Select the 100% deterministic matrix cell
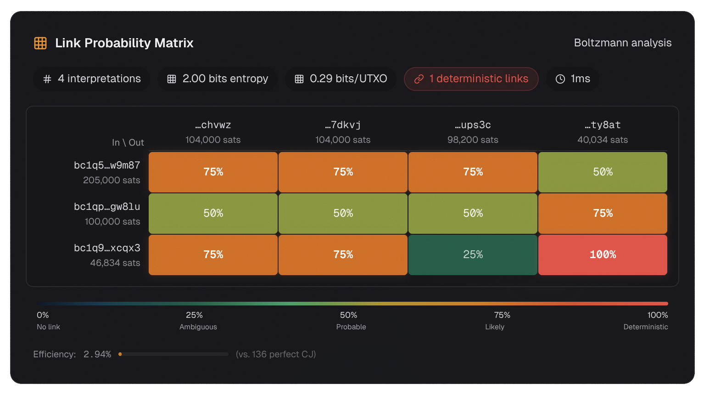The height and width of the screenshot is (395, 704). point(603,254)
